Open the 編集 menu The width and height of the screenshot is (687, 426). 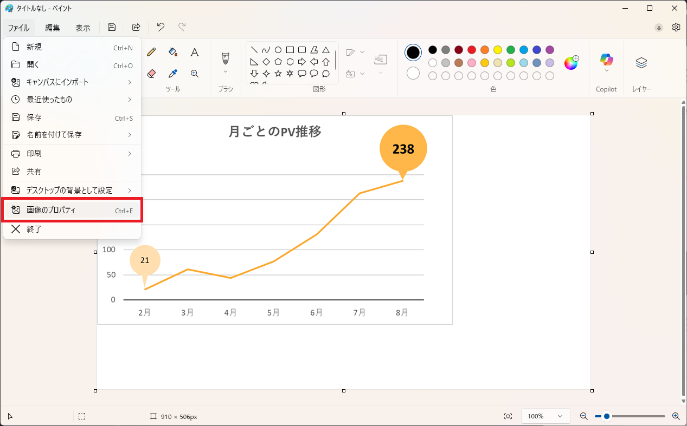click(53, 28)
